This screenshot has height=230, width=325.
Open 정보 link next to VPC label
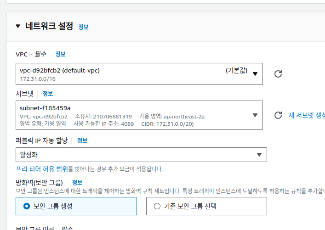[x=60, y=54]
